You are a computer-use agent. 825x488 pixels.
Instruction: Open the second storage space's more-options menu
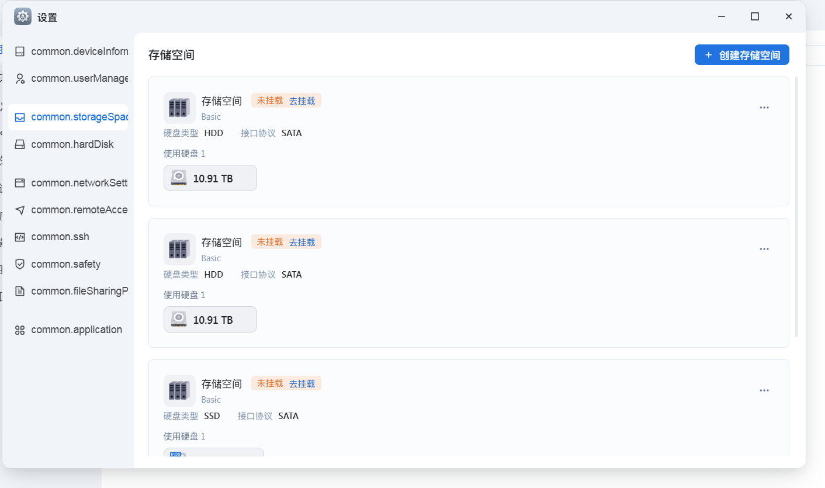coord(764,249)
